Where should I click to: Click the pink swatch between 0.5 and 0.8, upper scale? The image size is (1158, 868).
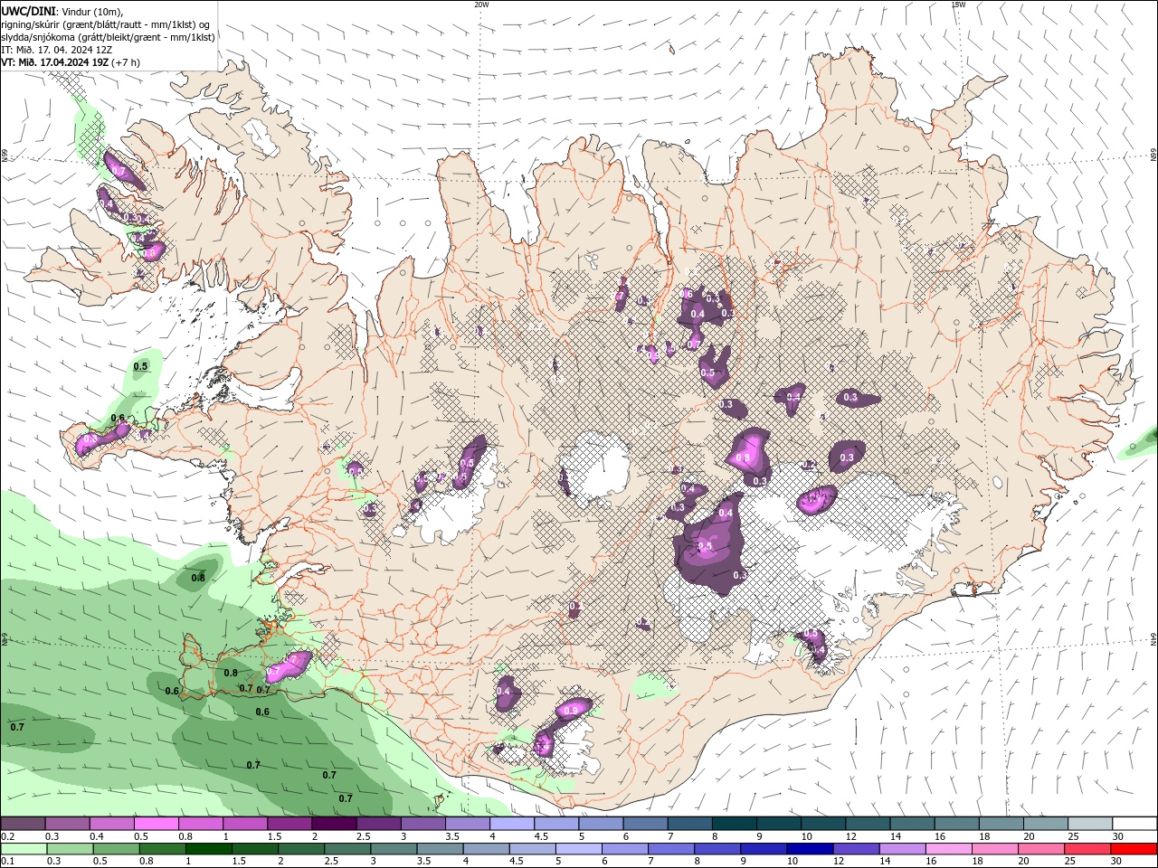coord(156,824)
